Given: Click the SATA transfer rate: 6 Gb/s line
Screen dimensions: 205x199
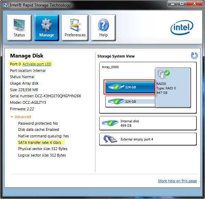Looking at the screenshot, I should (40, 142).
